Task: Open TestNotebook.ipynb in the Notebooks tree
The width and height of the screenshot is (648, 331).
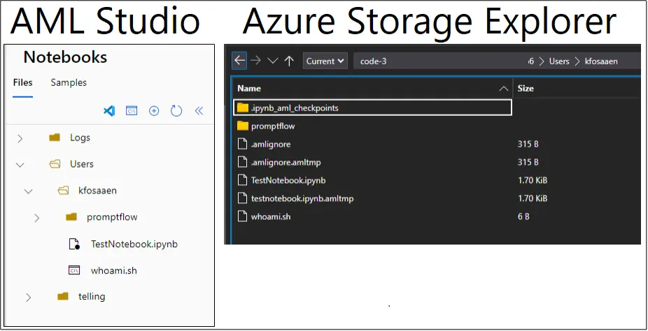Action: 134,244
